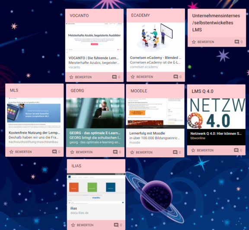
Task: Open 'Kostenfreie Nutzung der Lernp...' link
Action: pos(34,133)
